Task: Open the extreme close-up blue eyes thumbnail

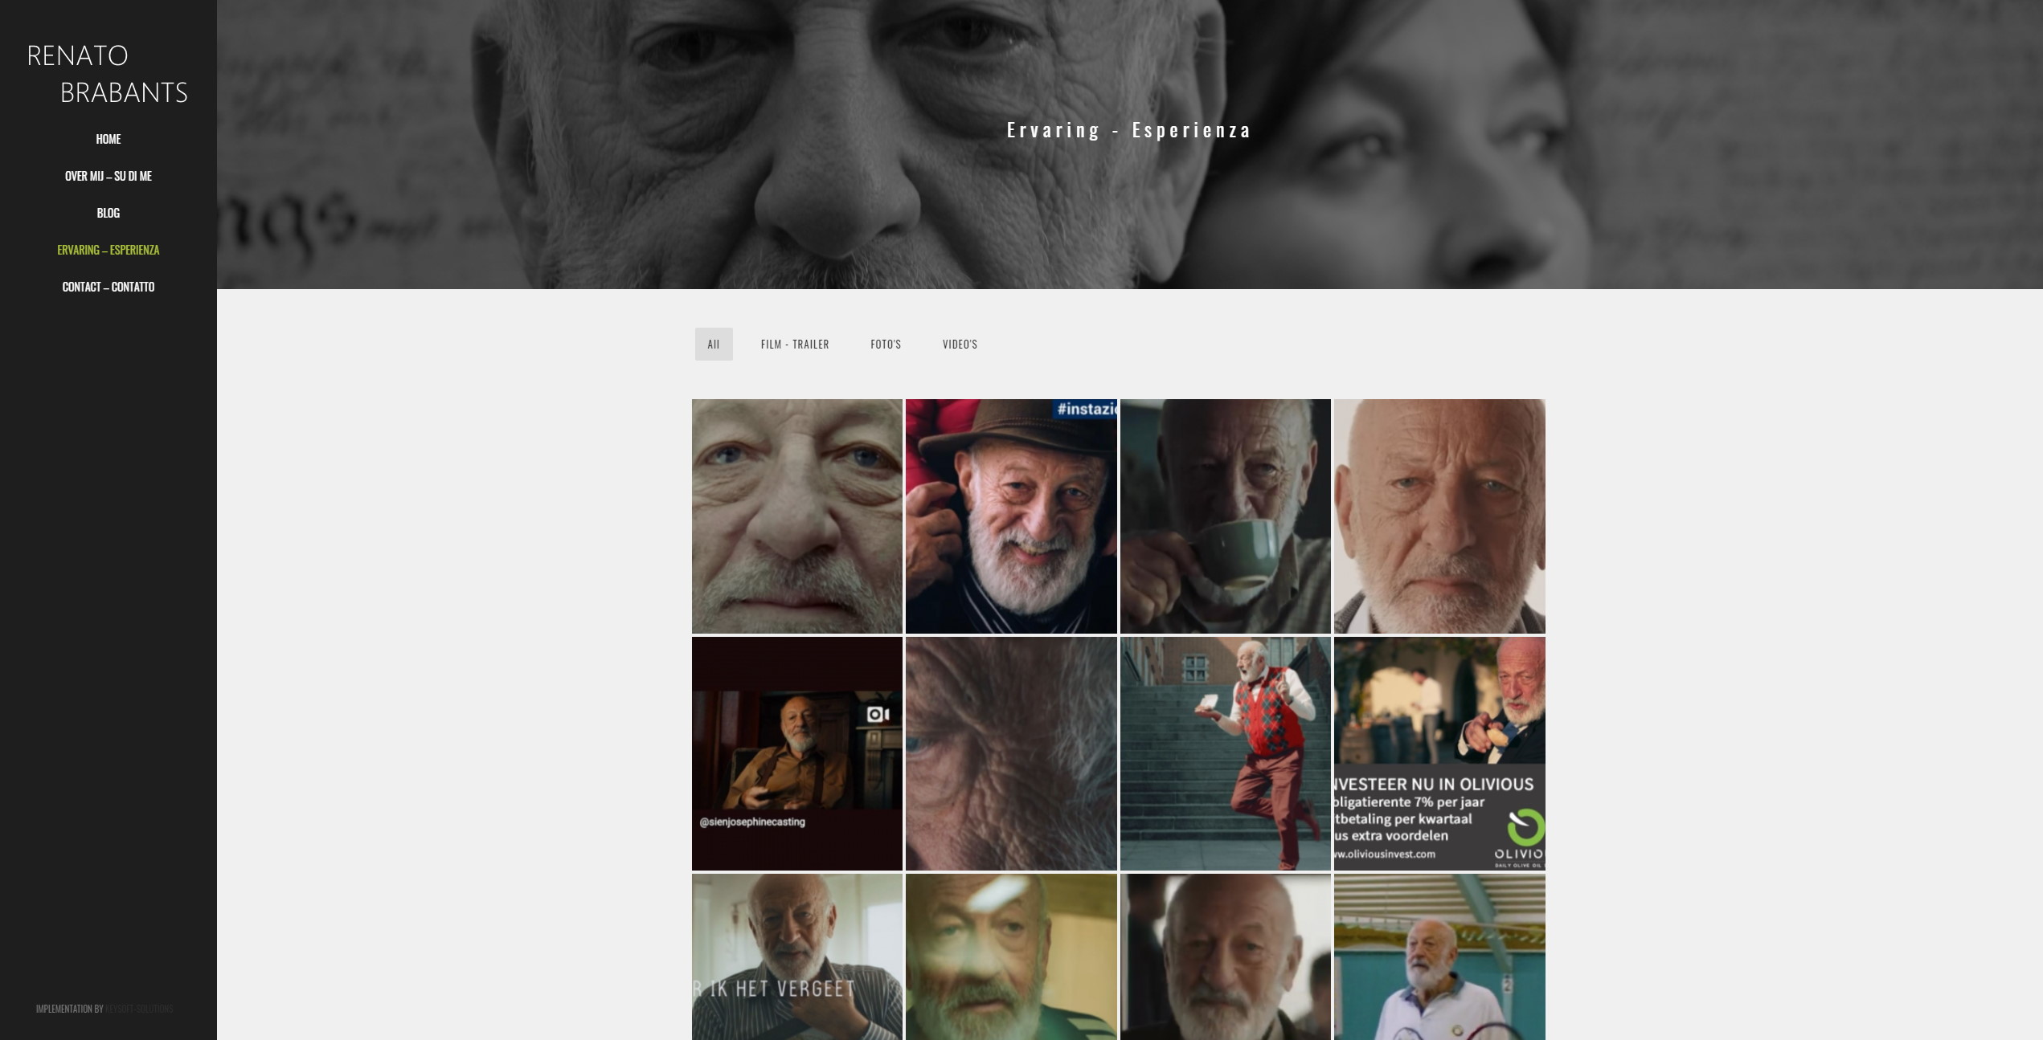Action: click(797, 516)
